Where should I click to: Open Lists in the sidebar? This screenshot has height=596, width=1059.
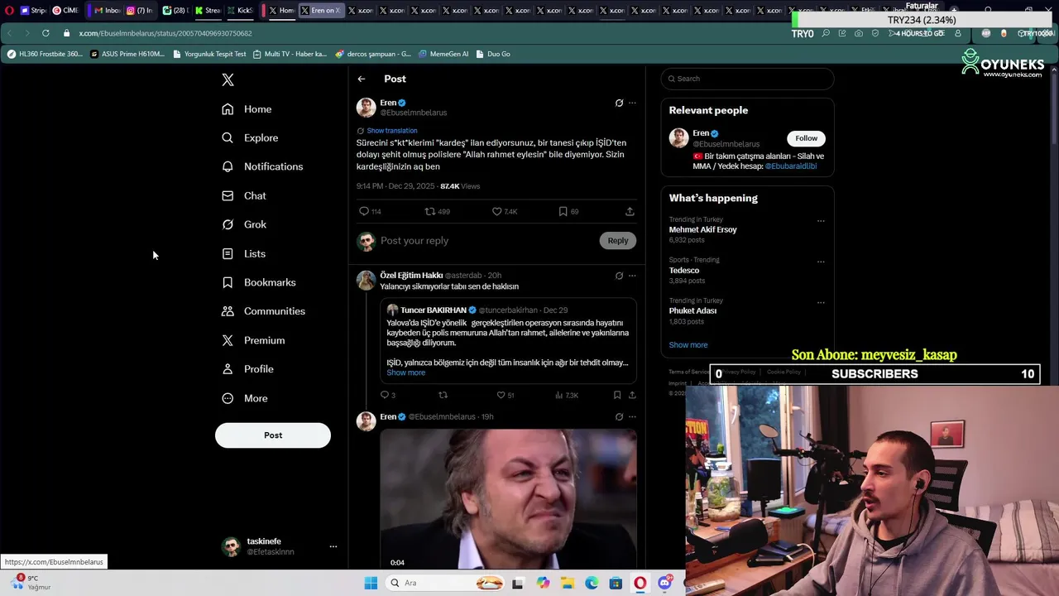(x=244, y=253)
